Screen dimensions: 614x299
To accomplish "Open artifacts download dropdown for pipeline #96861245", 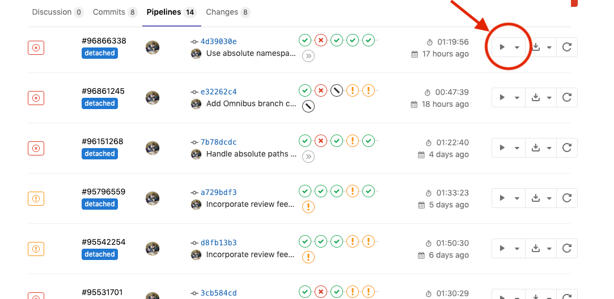I will (541, 98).
